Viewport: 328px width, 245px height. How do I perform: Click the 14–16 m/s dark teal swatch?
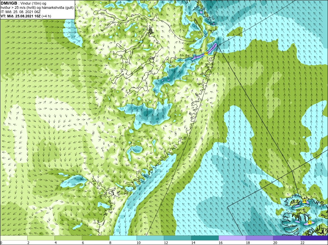[205, 238]
